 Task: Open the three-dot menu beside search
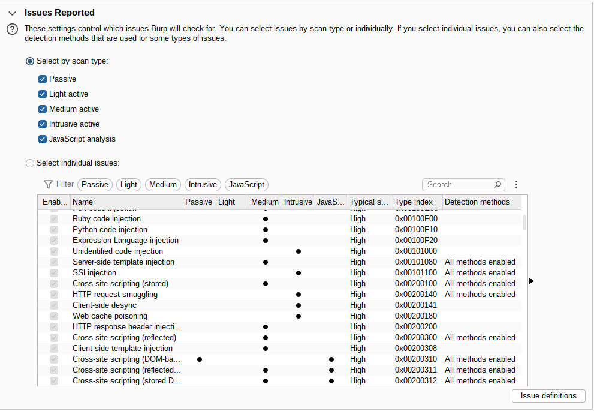pos(516,184)
